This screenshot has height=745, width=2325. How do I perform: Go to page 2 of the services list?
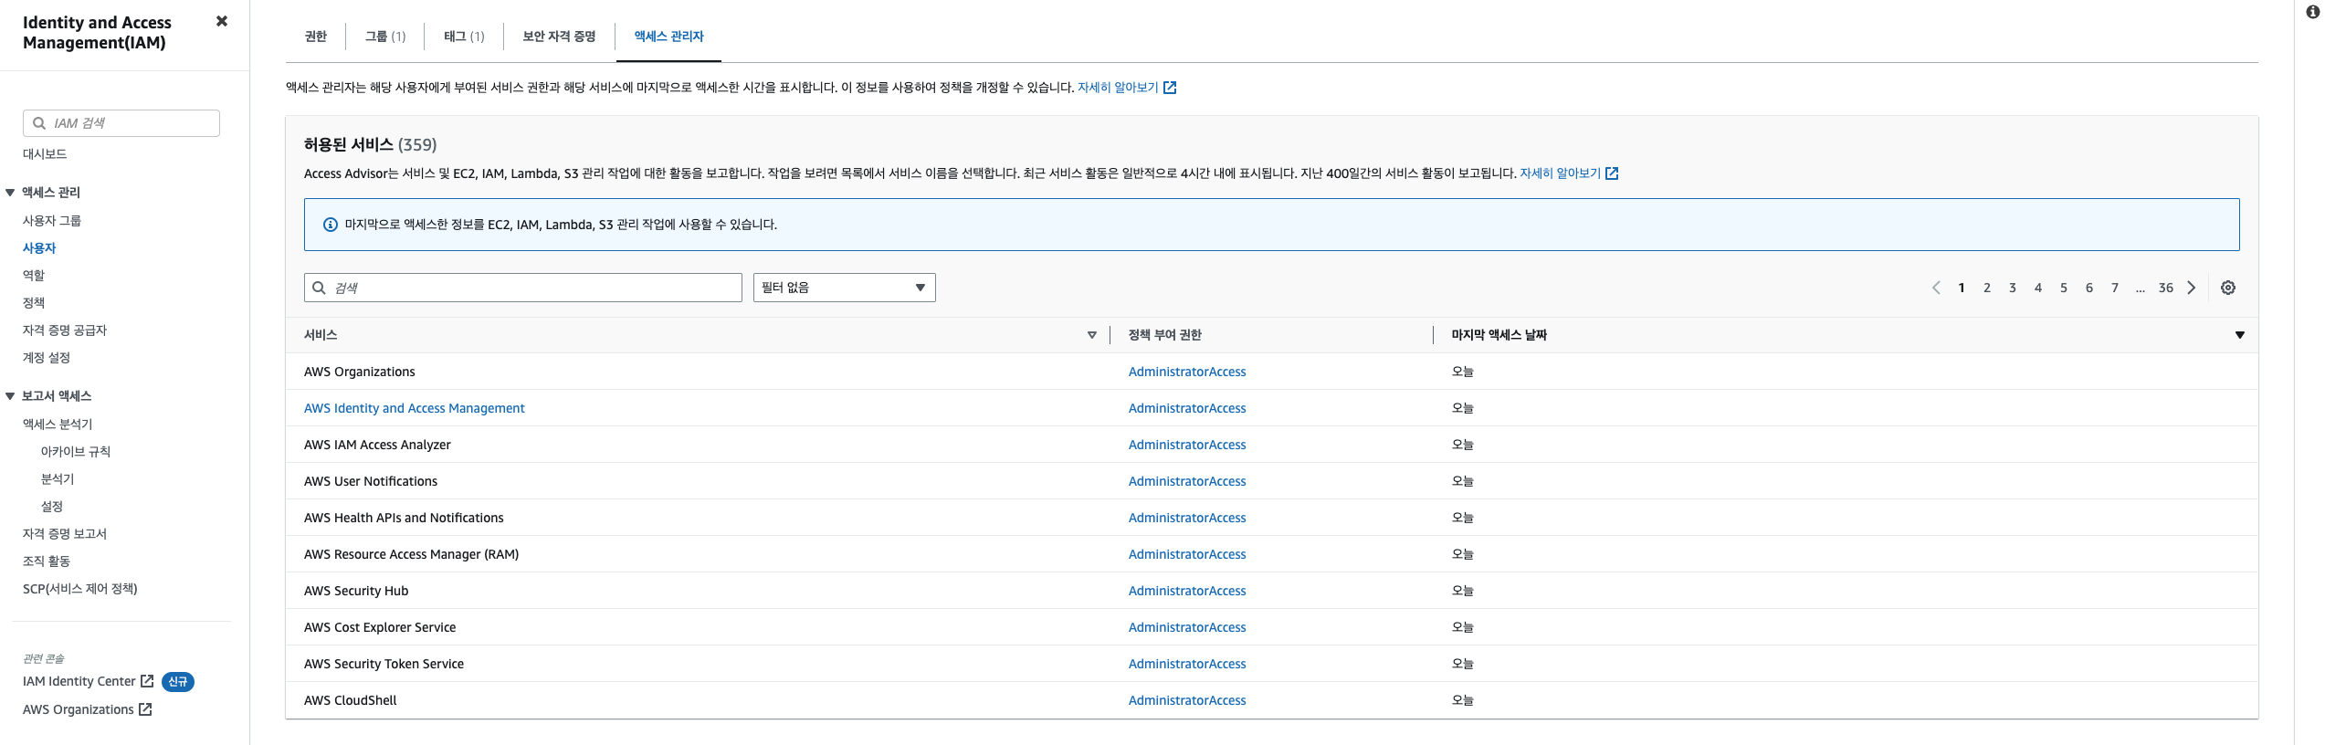1987,288
